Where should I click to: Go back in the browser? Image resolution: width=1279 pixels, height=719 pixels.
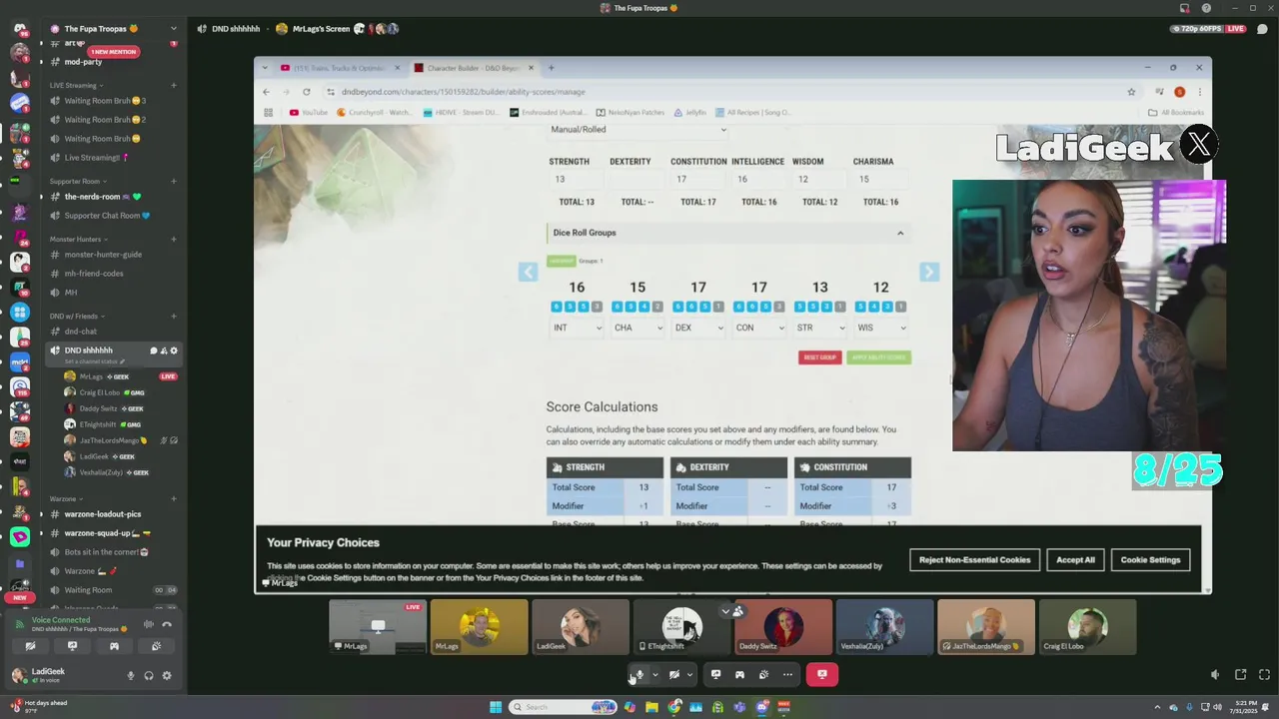[x=266, y=92]
